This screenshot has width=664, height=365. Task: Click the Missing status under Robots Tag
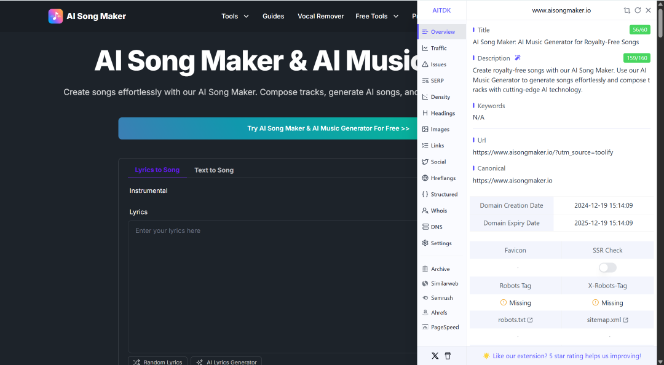click(515, 303)
